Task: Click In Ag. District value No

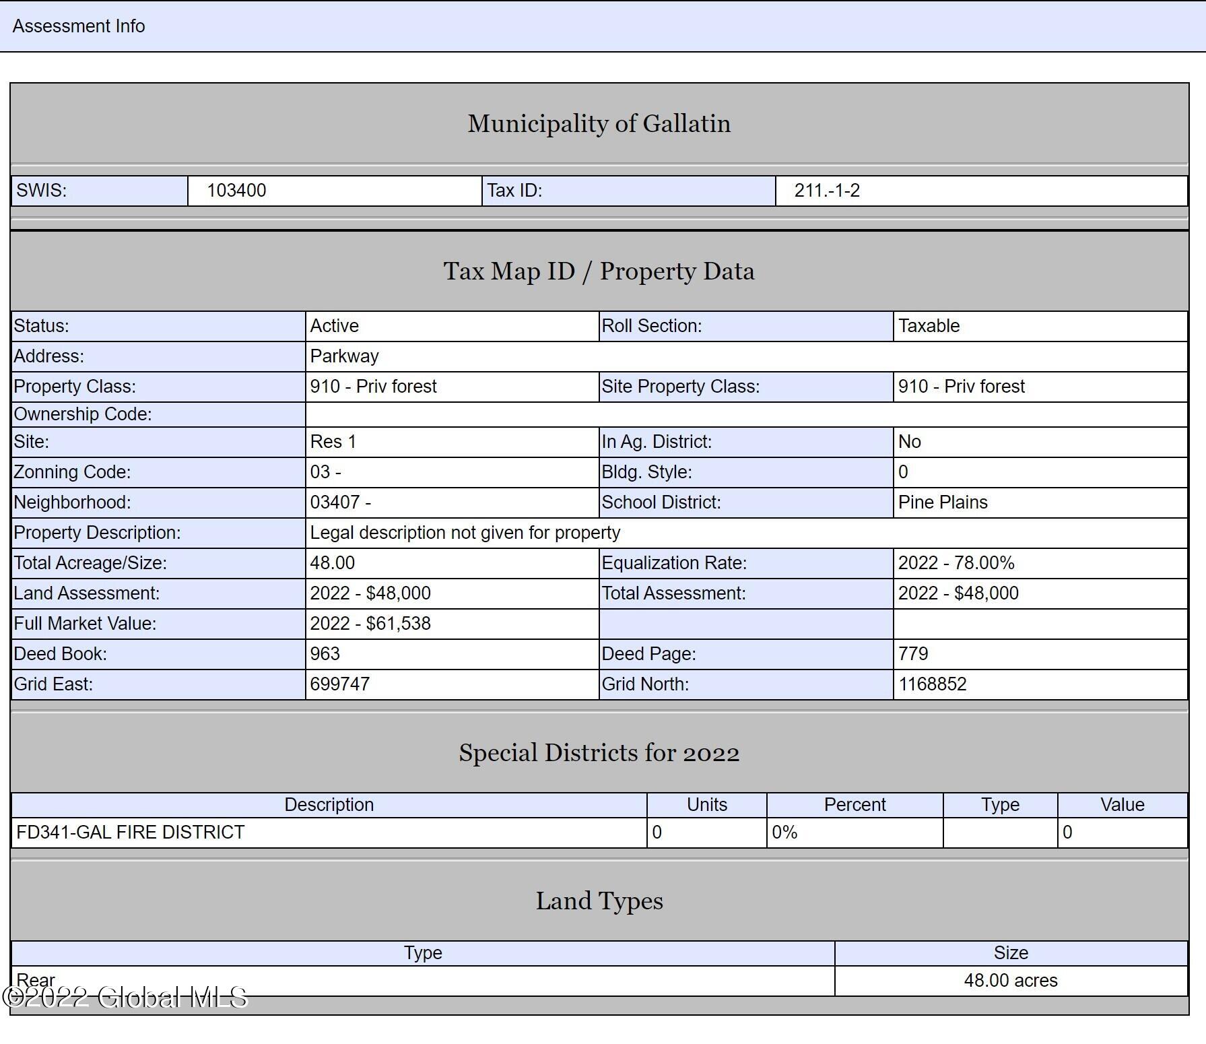Action: [x=910, y=442]
